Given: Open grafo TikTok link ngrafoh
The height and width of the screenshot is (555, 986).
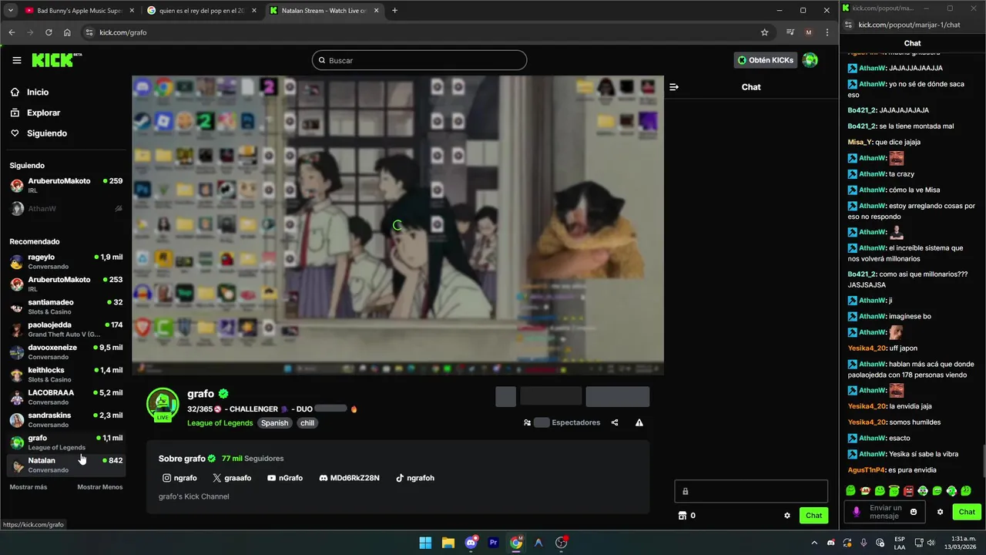Looking at the screenshot, I should (415, 478).
